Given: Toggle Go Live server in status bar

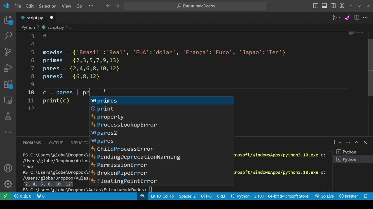Looking at the screenshot, I should (324, 196).
